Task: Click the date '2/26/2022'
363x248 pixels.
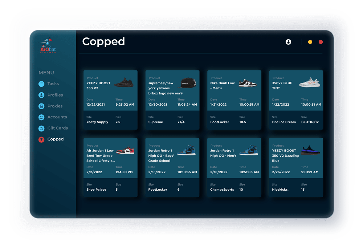Action: coord(281,172)
